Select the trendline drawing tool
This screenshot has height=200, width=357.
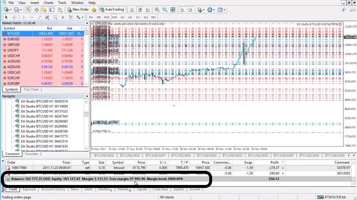coord(39,17)
